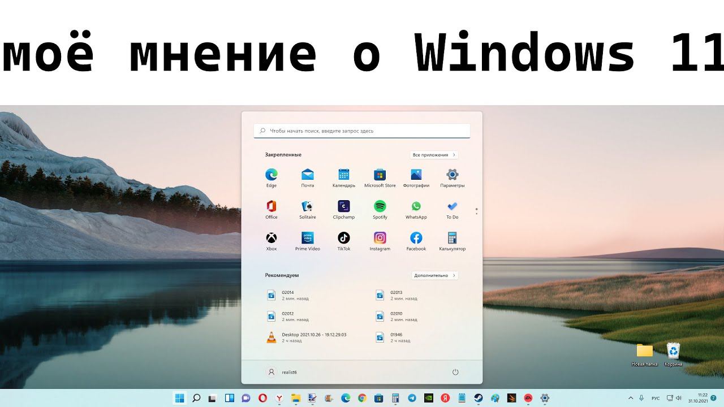
Task: Open taskbar Search magnifier
Action: [196, 398]
